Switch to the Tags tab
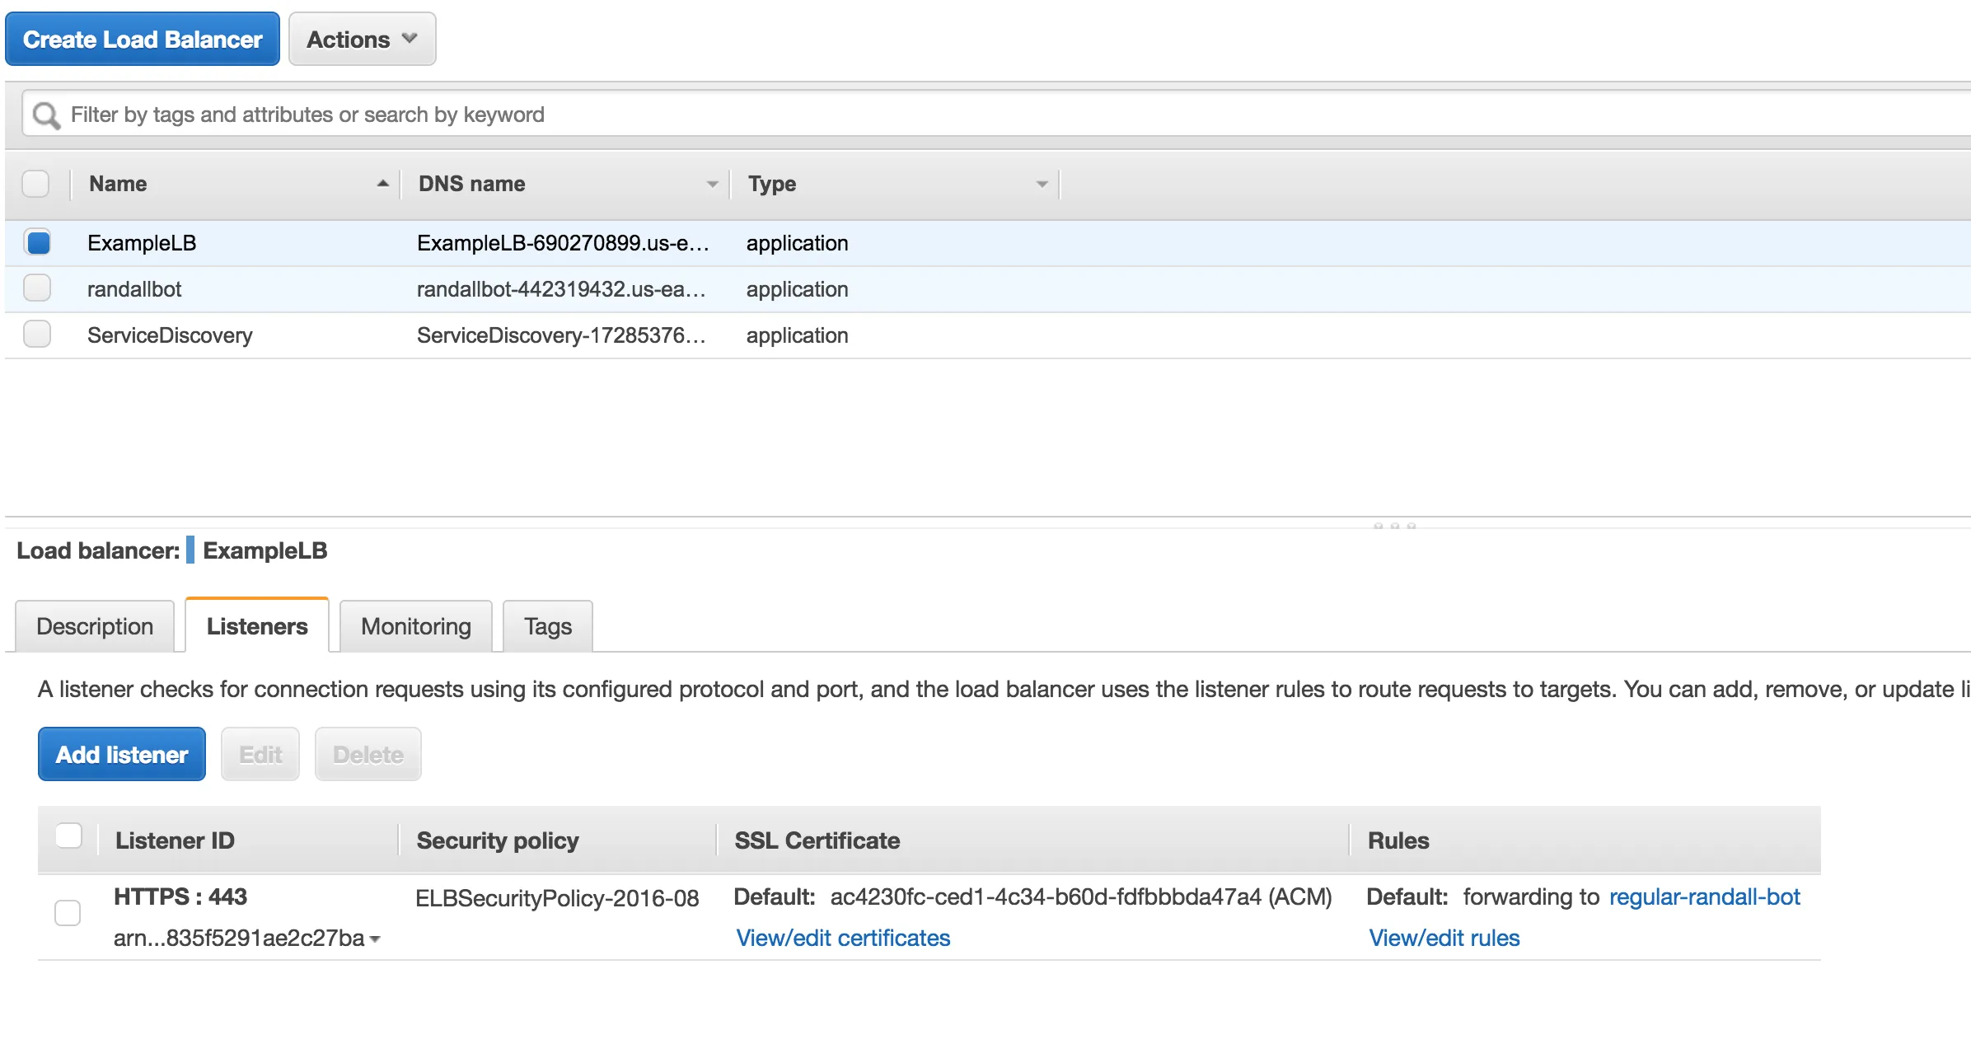 pos(547,626)
